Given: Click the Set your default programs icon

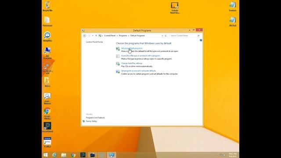Looking at the screenshot, I should click(118, 49).
